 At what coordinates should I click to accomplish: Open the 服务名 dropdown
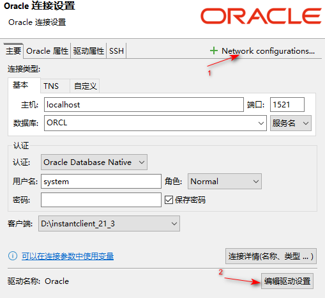click(x=291, y=123)
